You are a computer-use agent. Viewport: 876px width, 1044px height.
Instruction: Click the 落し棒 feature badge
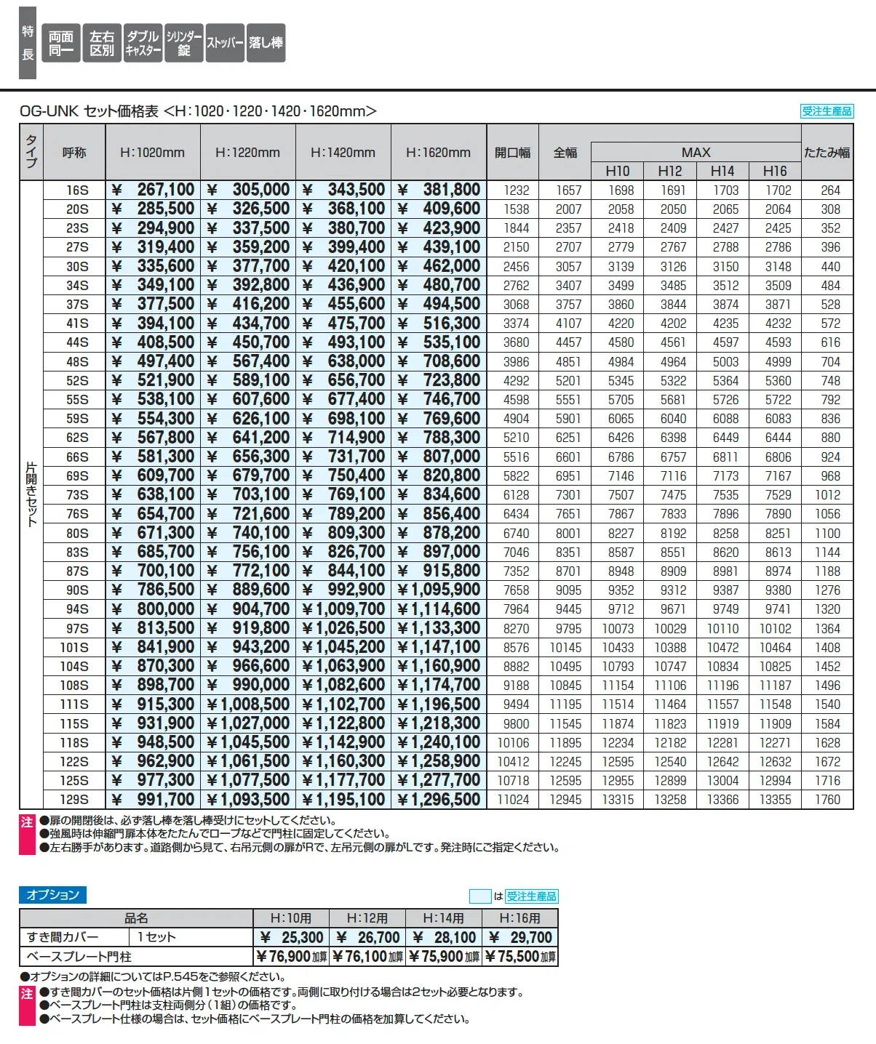[x=266, y=43]
